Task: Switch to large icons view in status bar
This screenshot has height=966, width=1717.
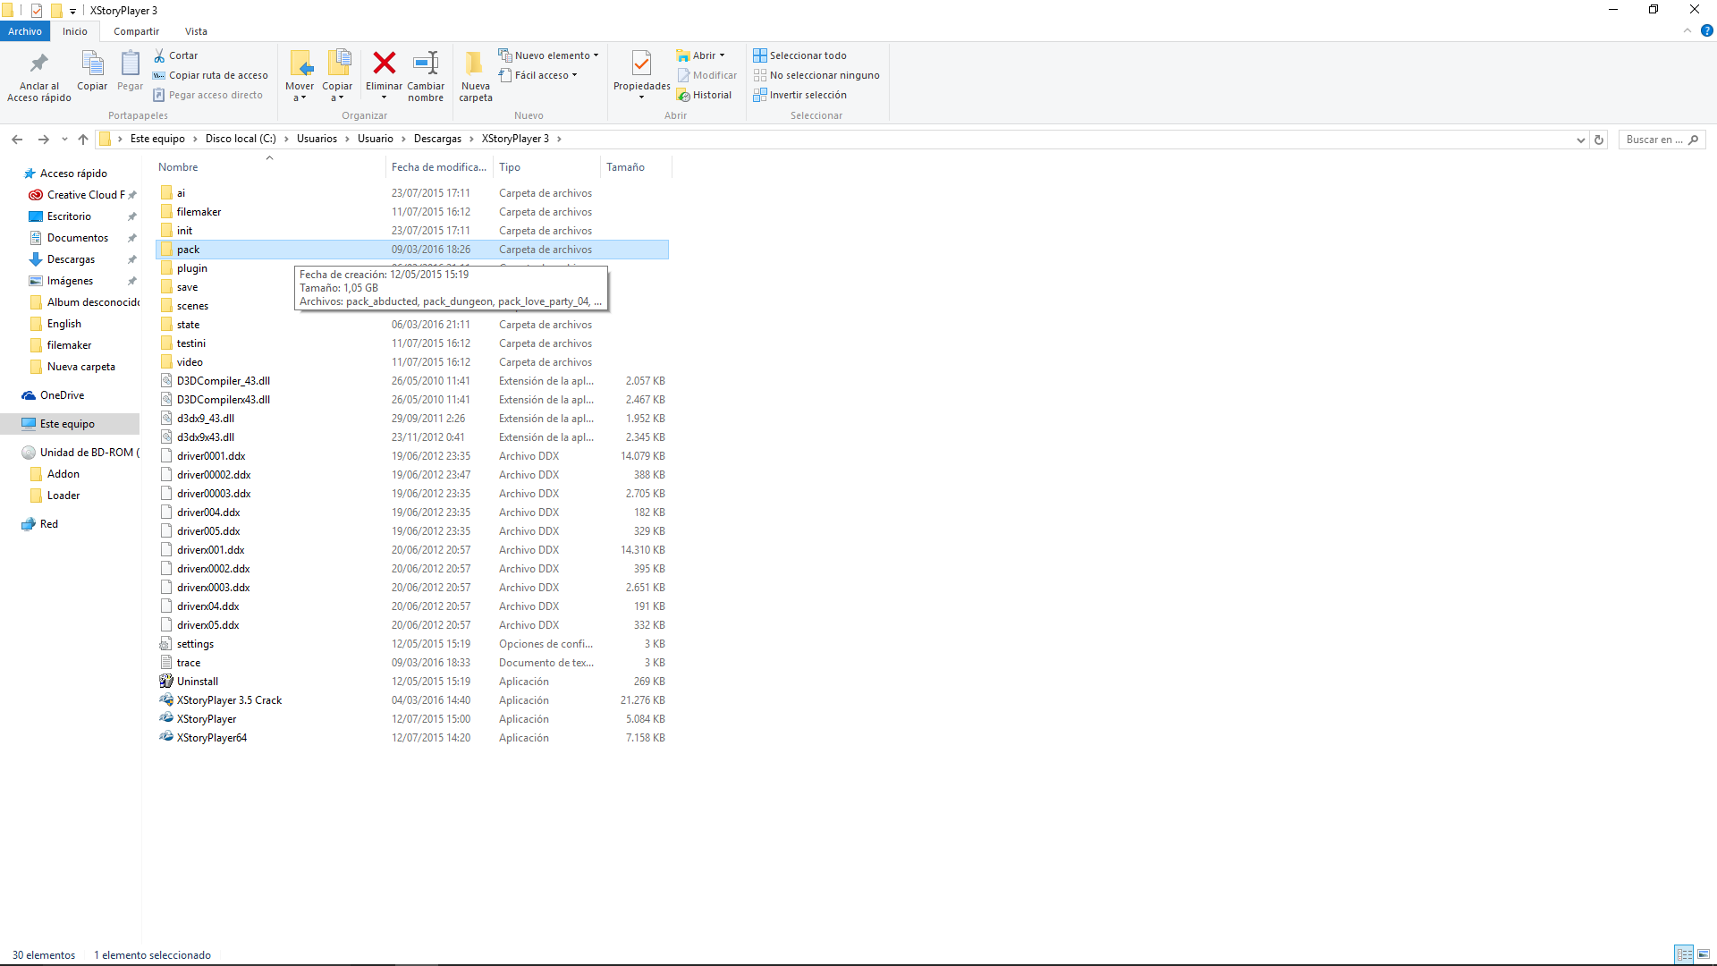Action: pyautogui.click(x=1703, y=954)
